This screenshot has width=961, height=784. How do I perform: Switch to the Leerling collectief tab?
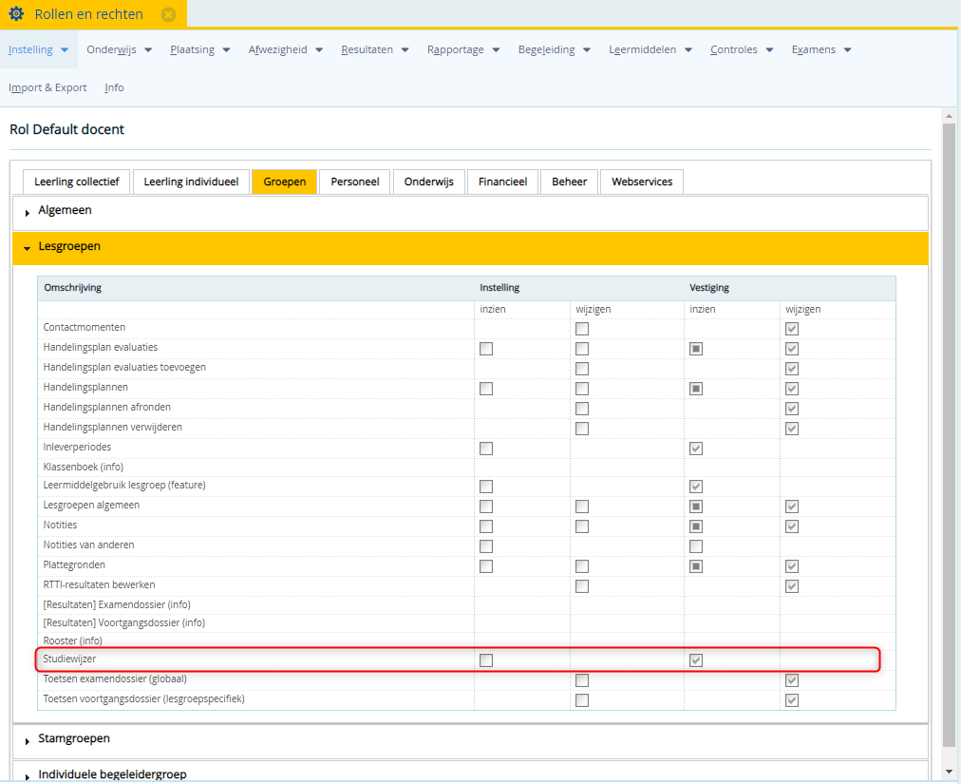77,182
